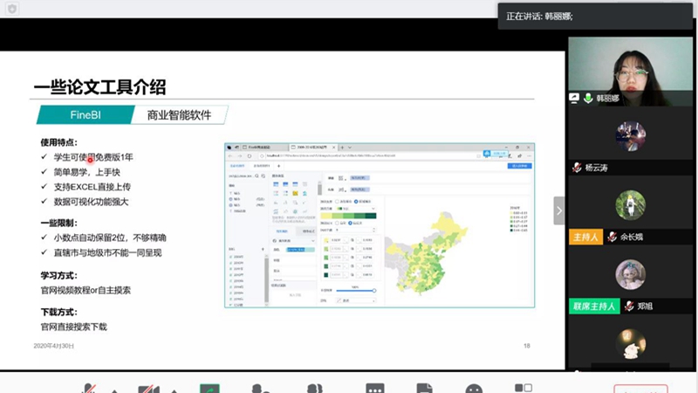Click the 商业智能软件 label on slide
The width and height of the screenshot is (698, 393).
pyautogui.click(x=179, y=115)
